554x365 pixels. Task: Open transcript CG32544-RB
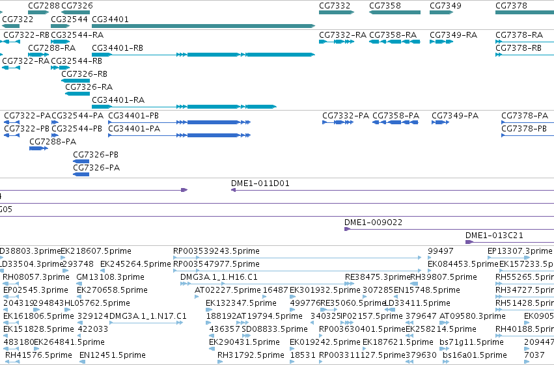(76, 61)
